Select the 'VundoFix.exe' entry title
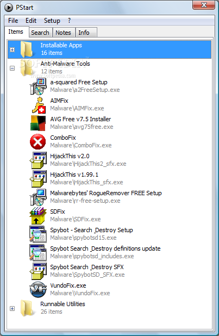The image size is (219, 336). coord(68,285)
